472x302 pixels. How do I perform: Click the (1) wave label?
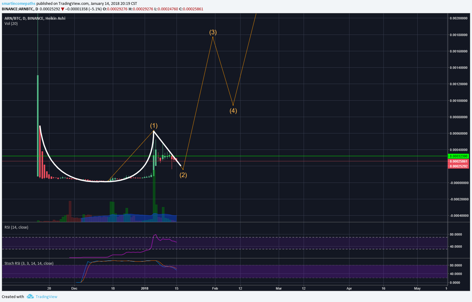(x=154, y=126)
